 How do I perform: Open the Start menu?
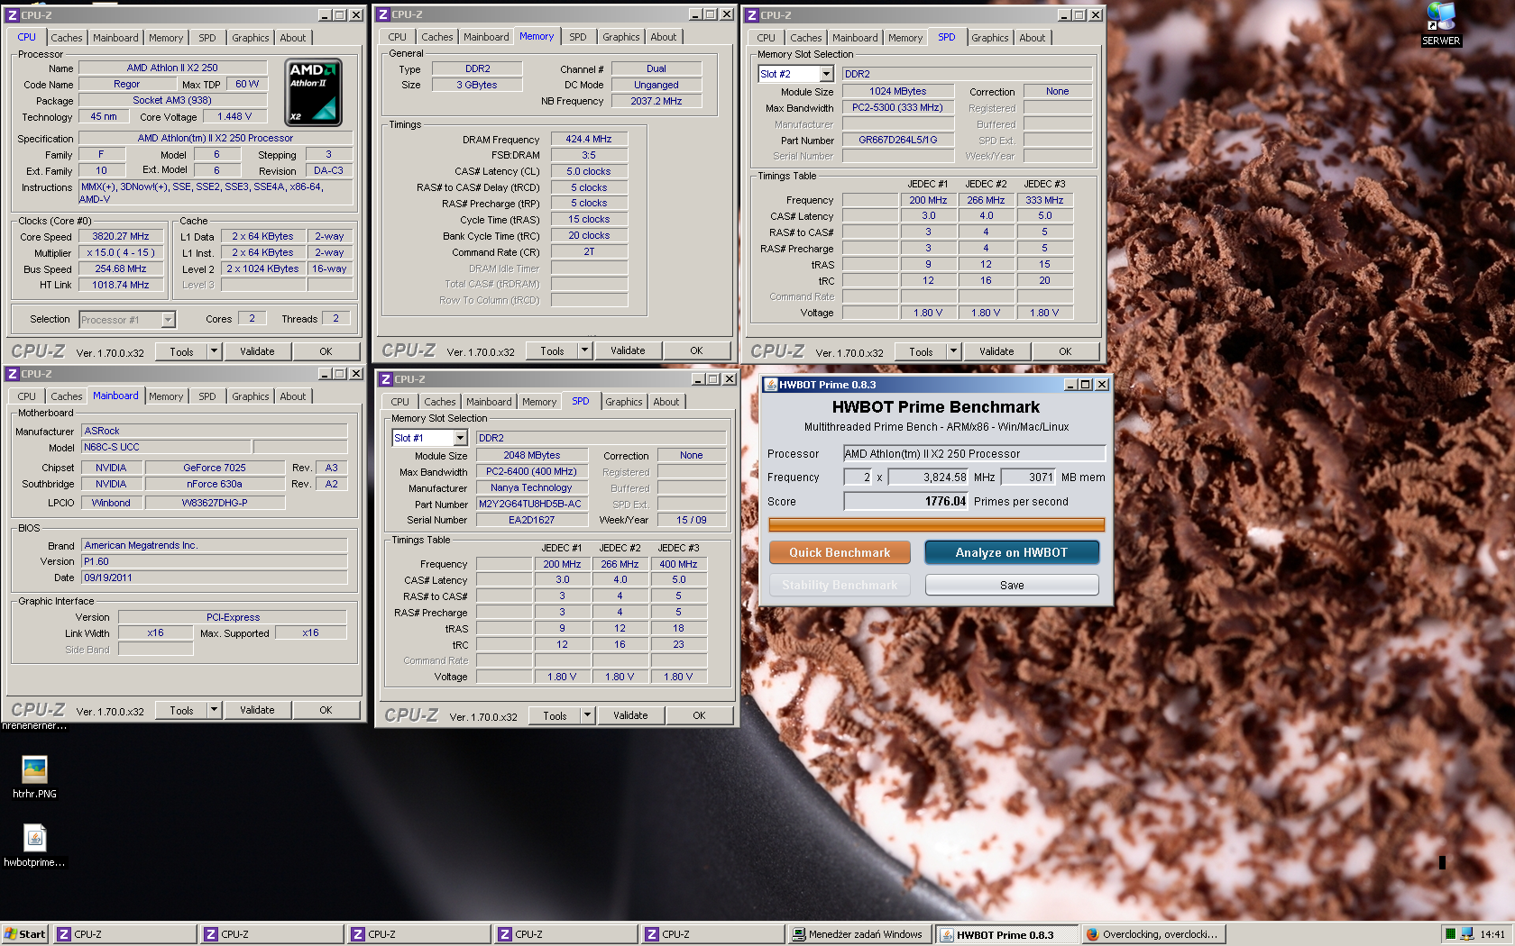click(x=24, y=934)
